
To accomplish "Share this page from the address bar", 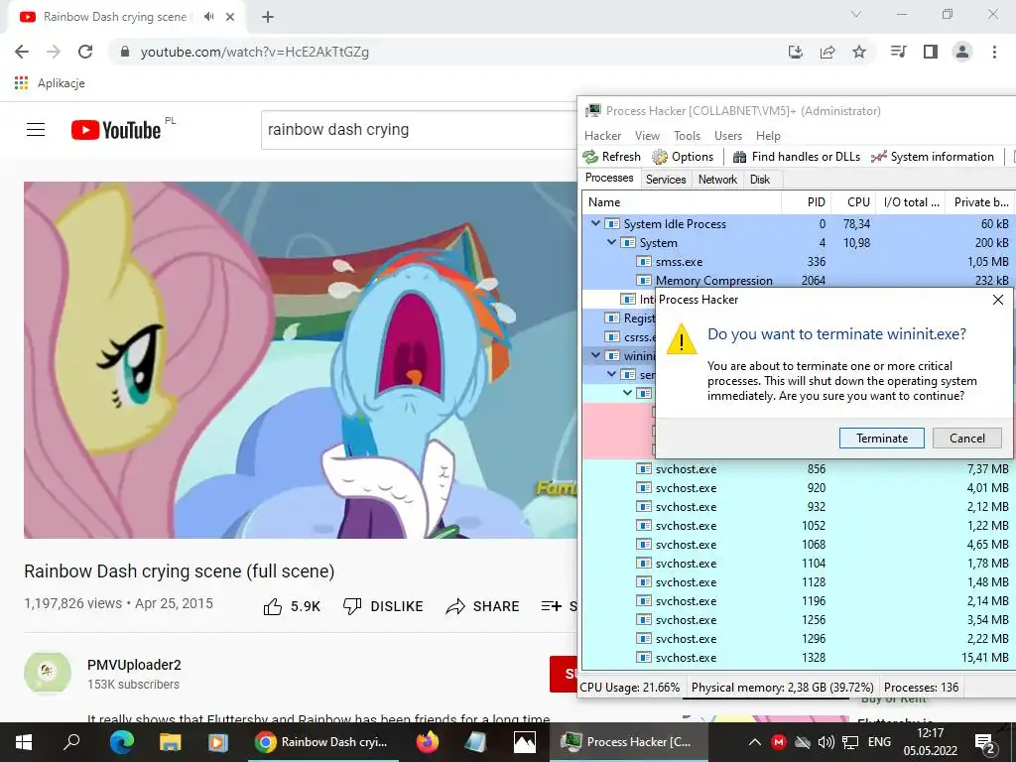I will [827, 52].
